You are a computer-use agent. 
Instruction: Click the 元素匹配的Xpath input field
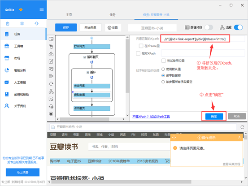point(203,39)
